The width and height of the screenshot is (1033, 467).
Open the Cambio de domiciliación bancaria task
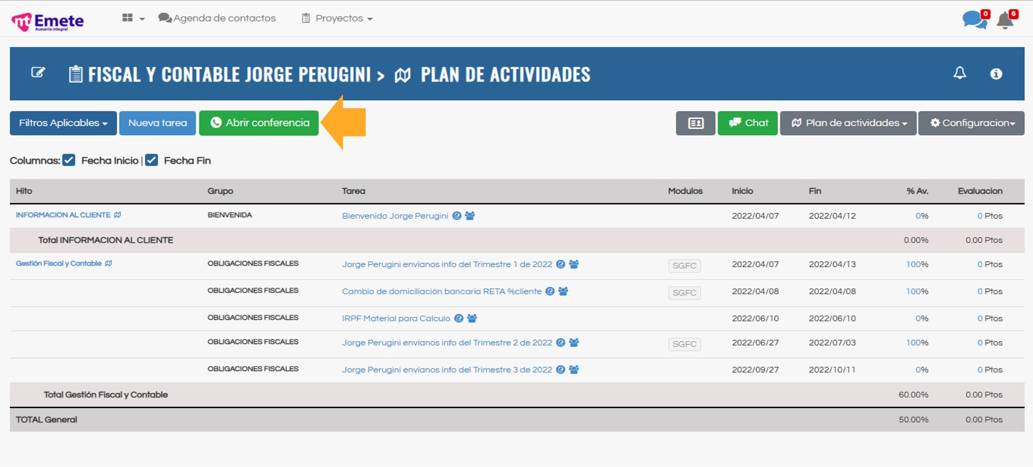[x=442, y=292]
